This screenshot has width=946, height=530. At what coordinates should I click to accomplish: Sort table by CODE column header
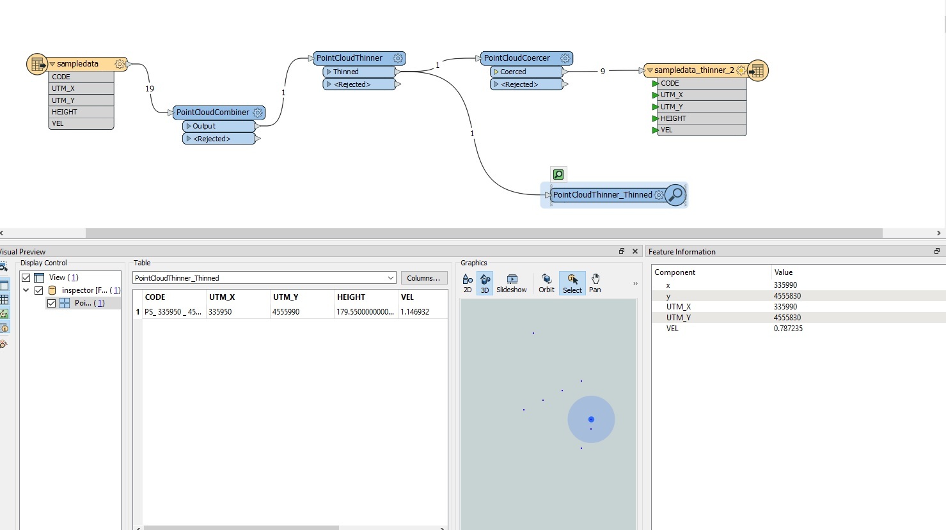[174, 297]
